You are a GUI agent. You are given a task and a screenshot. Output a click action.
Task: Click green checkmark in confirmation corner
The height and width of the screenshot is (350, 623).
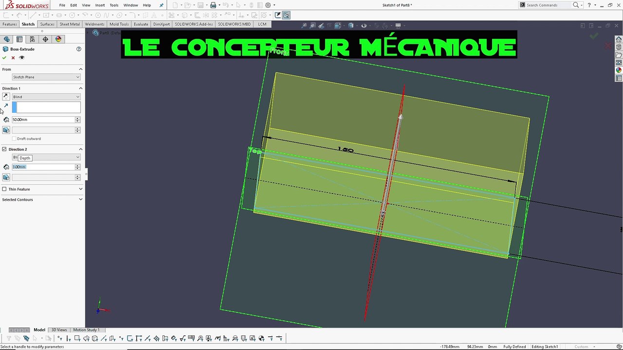594,36
